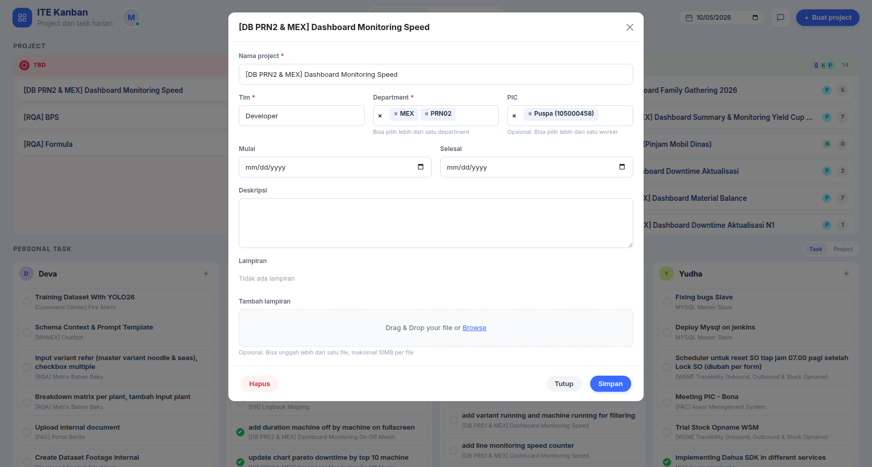This screenshot has width=872, height=467.
Task: Tick 'Meeting PIC - Bona' task circle
Action: (x=667, y=402)
